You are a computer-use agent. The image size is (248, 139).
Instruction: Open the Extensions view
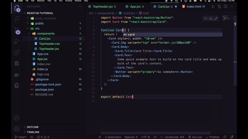tap(17, 53)
